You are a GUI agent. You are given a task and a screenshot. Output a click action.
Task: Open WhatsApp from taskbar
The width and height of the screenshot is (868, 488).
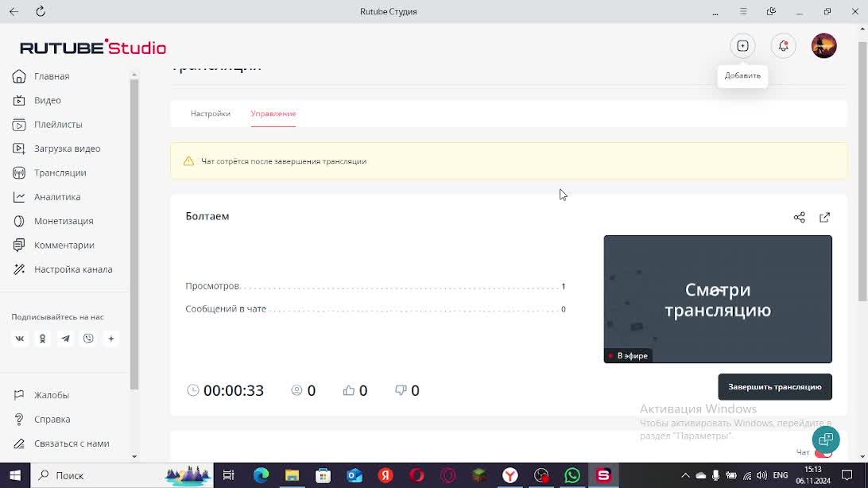pos(572,475)
